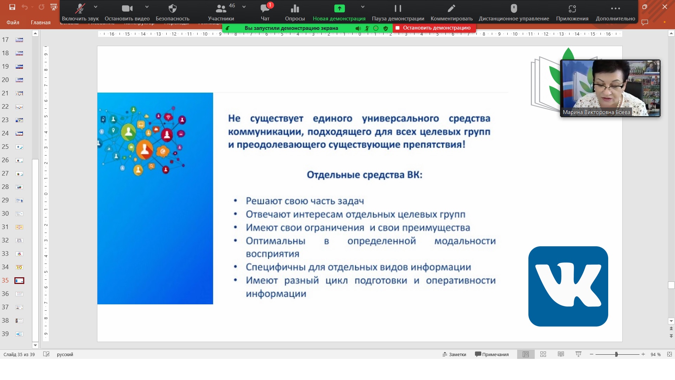This screenshot has height=380, width=675.
Task: Click the Redo icon in quick access toolbar
Action: [x=41, y=7]
